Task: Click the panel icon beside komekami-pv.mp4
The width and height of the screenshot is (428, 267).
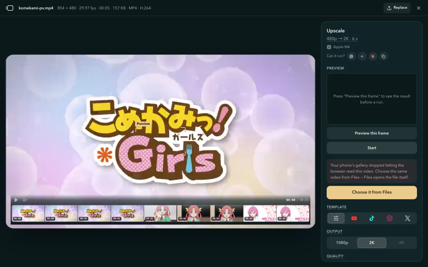Action: 10,8
